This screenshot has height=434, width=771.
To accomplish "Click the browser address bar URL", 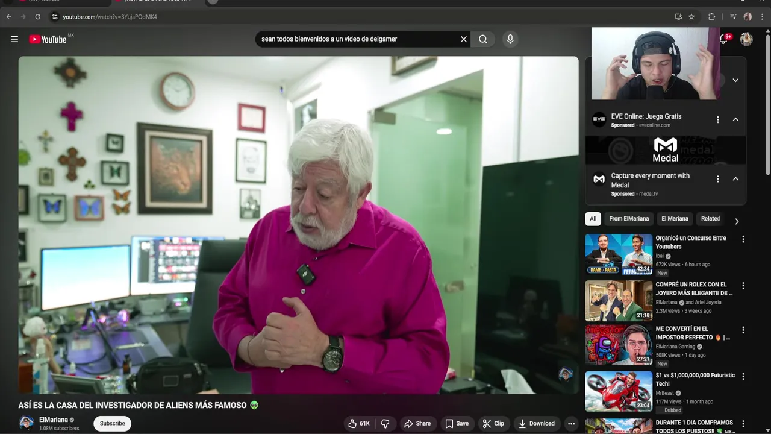I will (110, 17).
